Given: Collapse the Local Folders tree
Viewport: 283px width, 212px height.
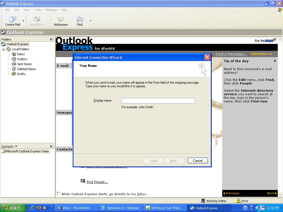Looking at the screenshot, I should [x=3, y=49].
